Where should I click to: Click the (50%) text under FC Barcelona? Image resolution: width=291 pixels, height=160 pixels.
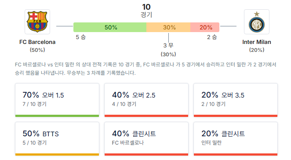point(37,50)
